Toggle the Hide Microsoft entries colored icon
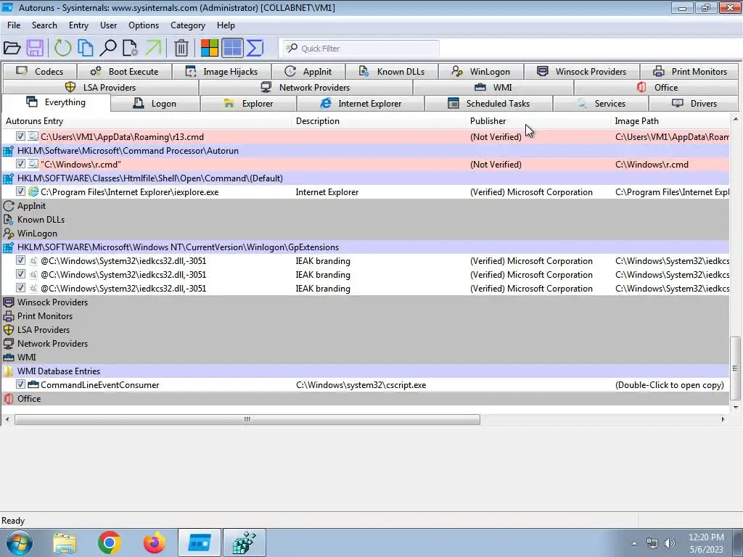This screenshot has width=743, height=557. click(x=209, y=49)
